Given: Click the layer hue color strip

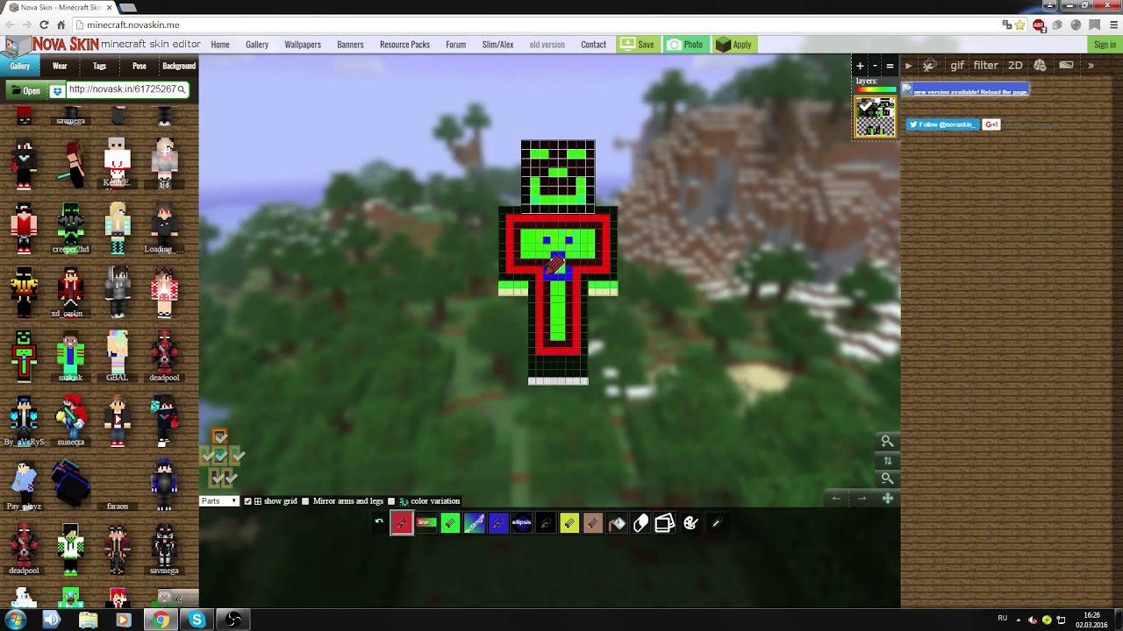Looking at the screenshot, I should click(876, 89).
